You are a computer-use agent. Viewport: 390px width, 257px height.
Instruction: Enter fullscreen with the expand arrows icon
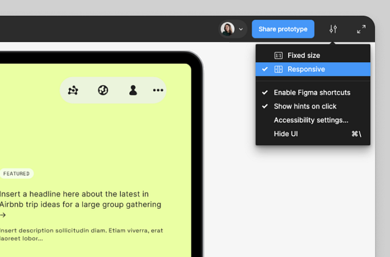point(361,29)
